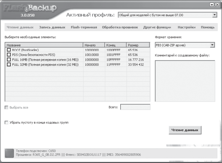The height and width of the screenshot is (163, 222).
Task: Select the 33 554 432 size cell
Action: click(x=136, y=65)
